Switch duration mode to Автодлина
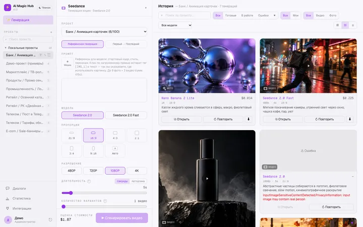 point(138,181)
